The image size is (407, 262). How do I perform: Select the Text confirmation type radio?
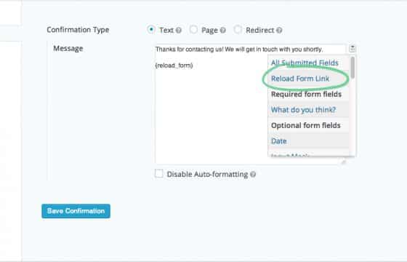coord(151,29)
